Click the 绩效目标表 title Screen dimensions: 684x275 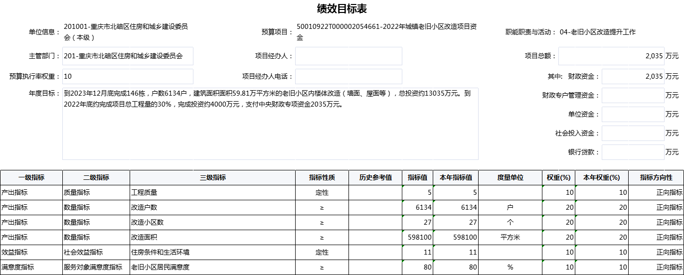pos(342,9)
